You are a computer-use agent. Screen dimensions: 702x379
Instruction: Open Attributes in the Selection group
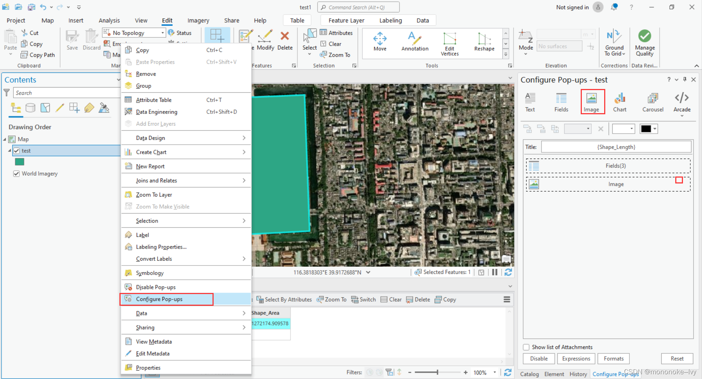click(336, 33)
